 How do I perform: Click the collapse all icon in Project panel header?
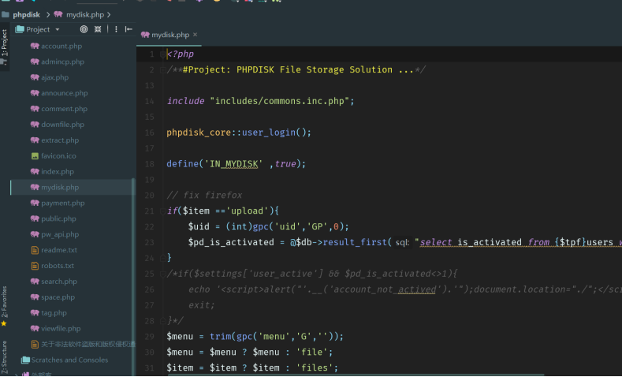[x=98, y=29]
